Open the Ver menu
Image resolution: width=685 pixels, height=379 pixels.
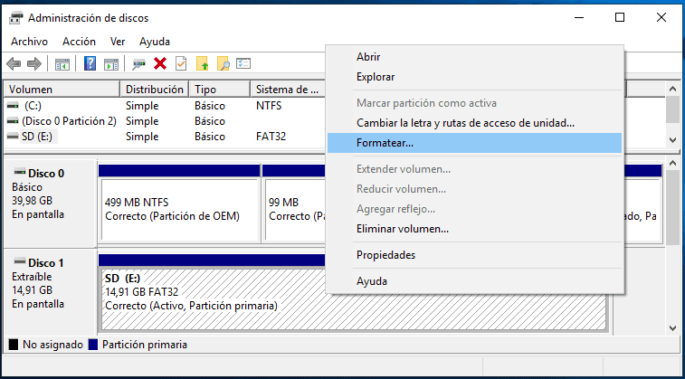[118, 42]
